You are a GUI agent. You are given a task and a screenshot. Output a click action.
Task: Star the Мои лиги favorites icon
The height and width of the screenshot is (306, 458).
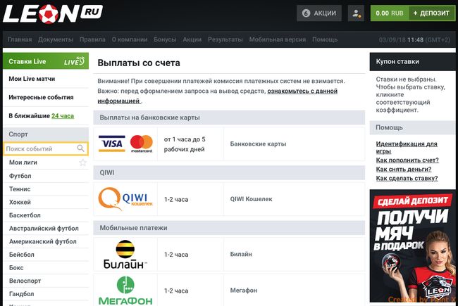[x=83, y=162]
